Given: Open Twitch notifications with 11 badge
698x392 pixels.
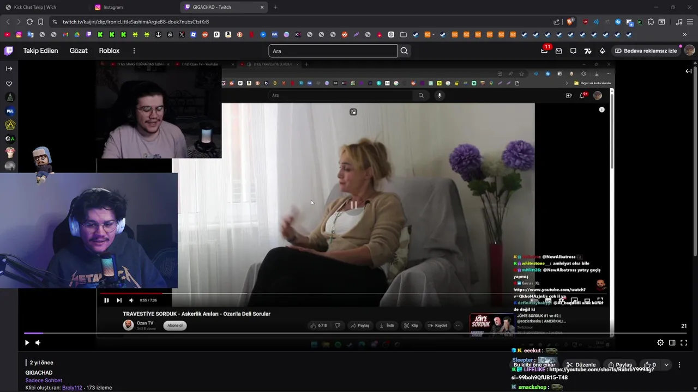Looking at the screenshot, I should pos(544,51).
